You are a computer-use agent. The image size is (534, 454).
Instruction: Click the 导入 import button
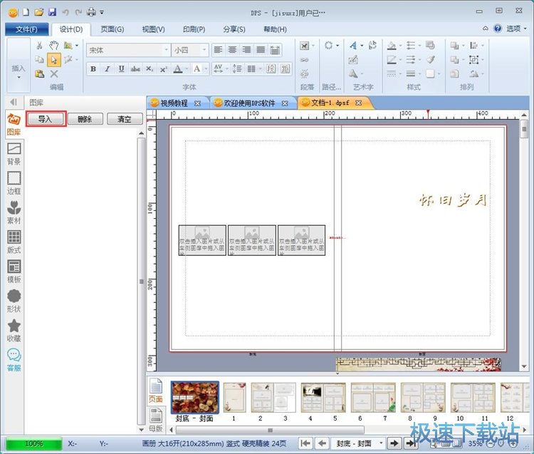pos(46,119)
